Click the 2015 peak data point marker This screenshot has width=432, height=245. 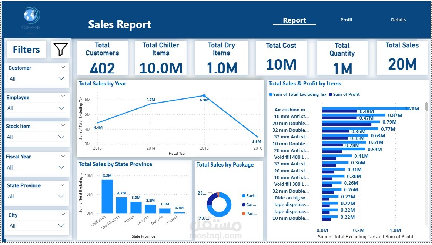coord(204,95)
